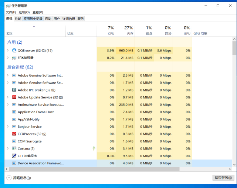Click the red Adobe Update Service icon
This screenshot has height=188, width=237.
click(x=14, y=97)
